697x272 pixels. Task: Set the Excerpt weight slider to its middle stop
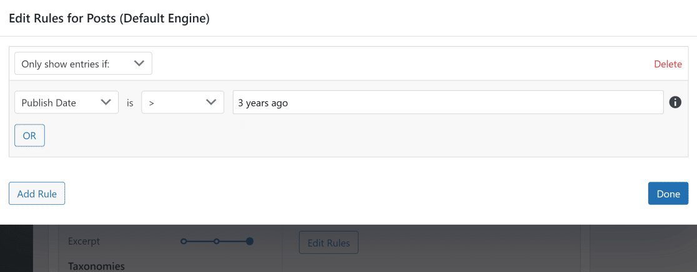[x=217, y=242]
